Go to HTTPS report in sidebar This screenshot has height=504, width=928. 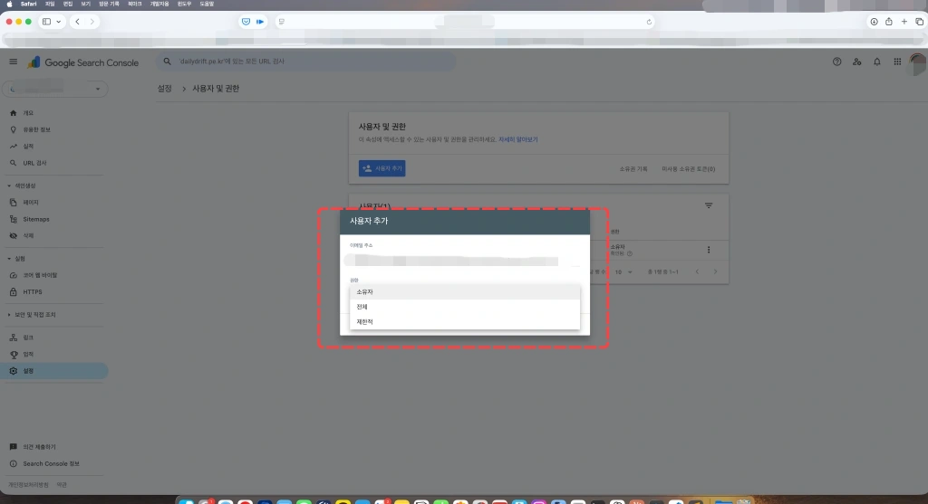click(x=33, y=291)
